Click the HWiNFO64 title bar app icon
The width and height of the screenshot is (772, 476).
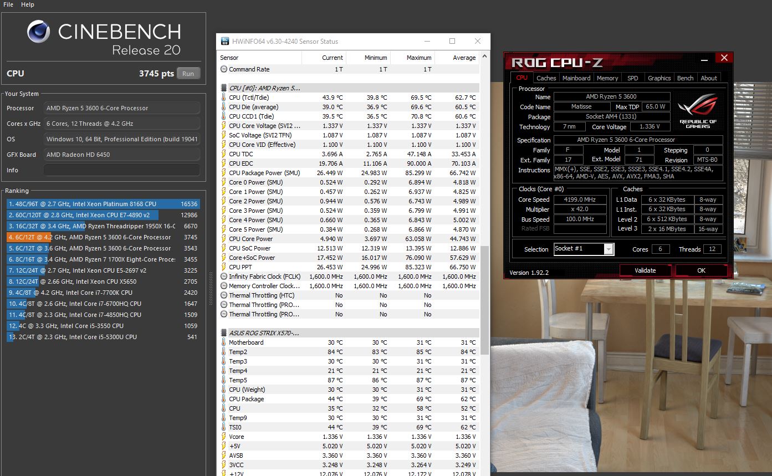(225, 41)
